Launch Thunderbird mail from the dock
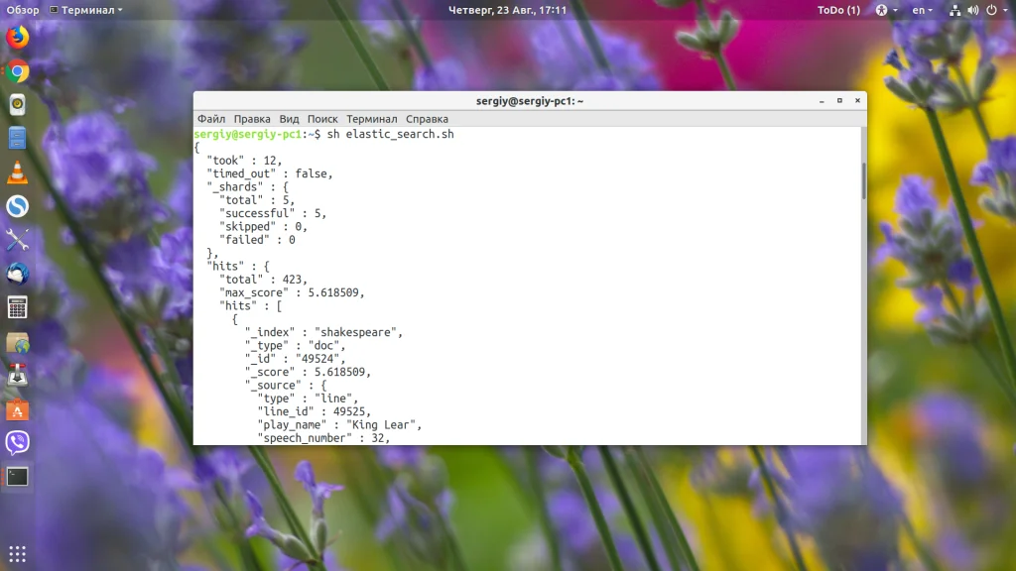1016x571 pixels. click(x=18, y=274)
